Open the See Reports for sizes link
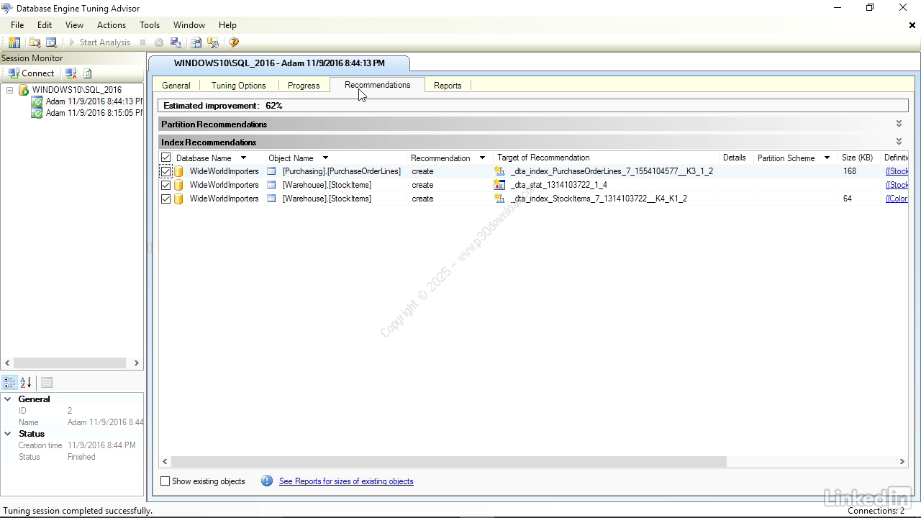921x518 pixels. click(x=346, y=481)
